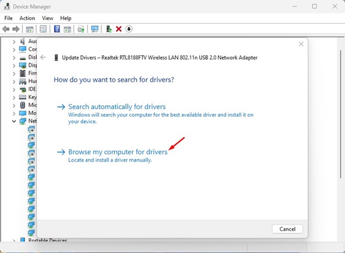Image resolution: width=345 pixels, height=253 pixels.
Task: Select the Human Interface Devices icon
Action: coord(22,82)
